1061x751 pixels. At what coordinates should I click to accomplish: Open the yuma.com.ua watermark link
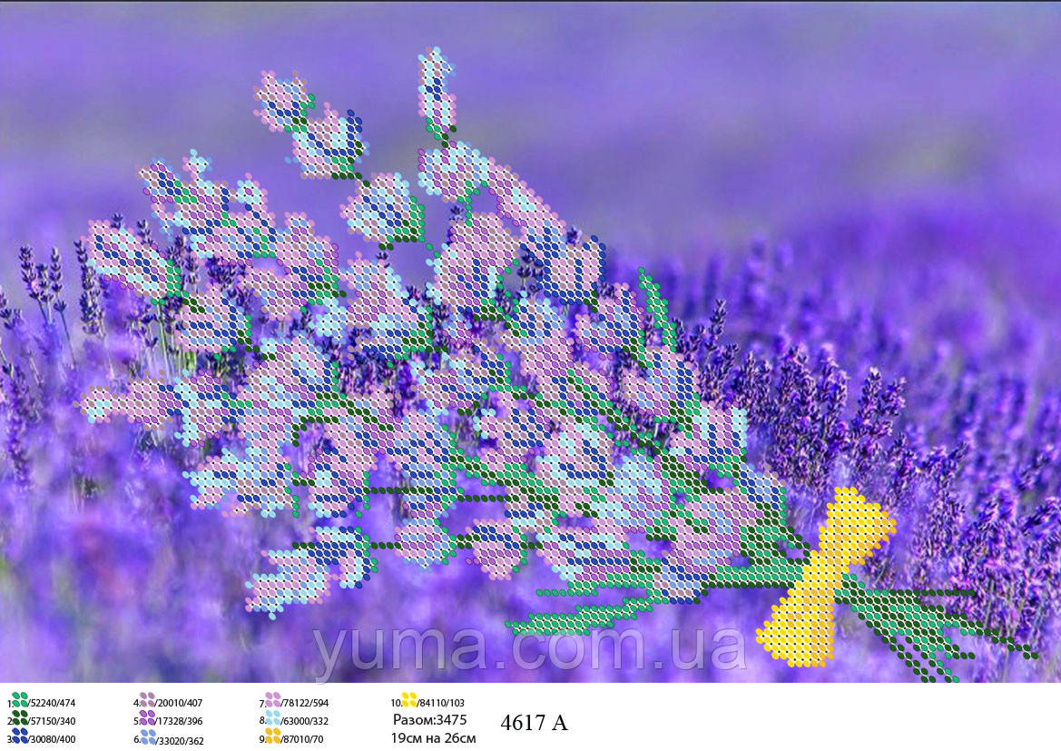point(529,647)
